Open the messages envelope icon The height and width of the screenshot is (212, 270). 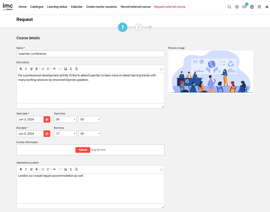(x=244, y=7)
